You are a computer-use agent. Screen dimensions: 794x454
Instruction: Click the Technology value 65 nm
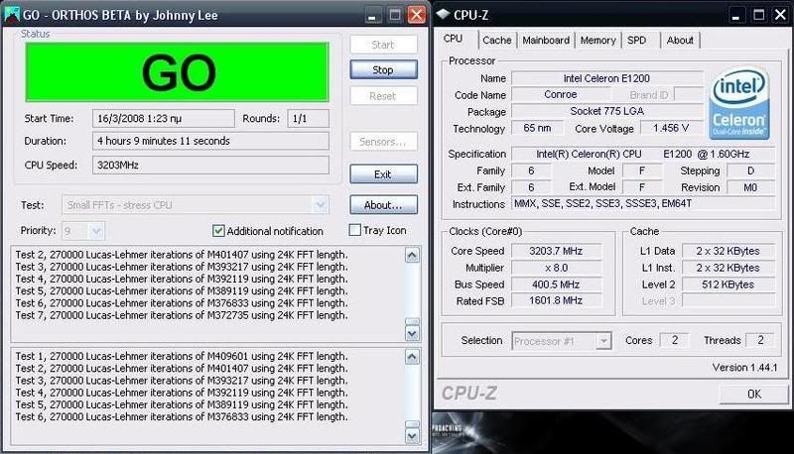[x=537, y=128]
